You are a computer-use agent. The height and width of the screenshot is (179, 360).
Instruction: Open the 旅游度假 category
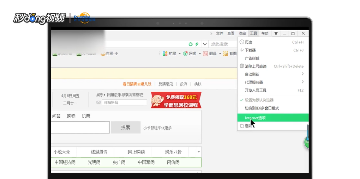tap(99, 152)
